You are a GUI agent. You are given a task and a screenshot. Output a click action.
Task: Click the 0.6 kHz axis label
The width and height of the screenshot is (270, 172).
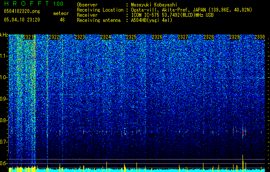click(x=4, y=163)
